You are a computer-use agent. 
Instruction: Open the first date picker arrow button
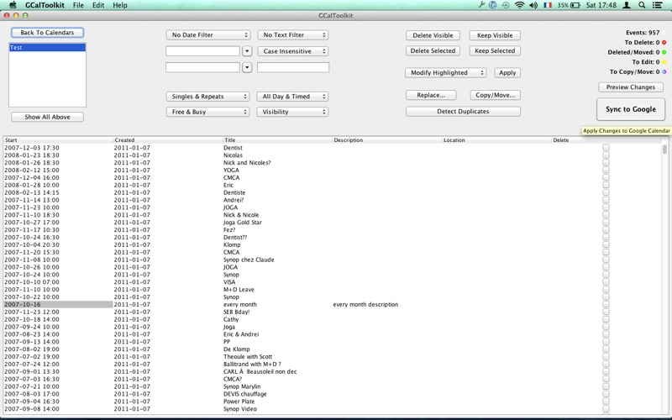point(247,51)
